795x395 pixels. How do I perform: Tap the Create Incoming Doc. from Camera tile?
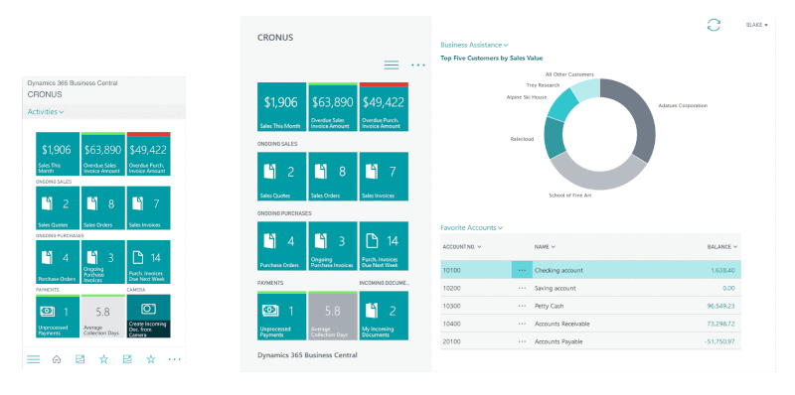click(148, 317)
